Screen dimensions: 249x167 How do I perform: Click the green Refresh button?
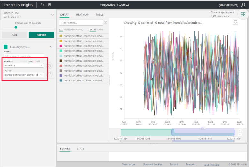tap(41, 35)
